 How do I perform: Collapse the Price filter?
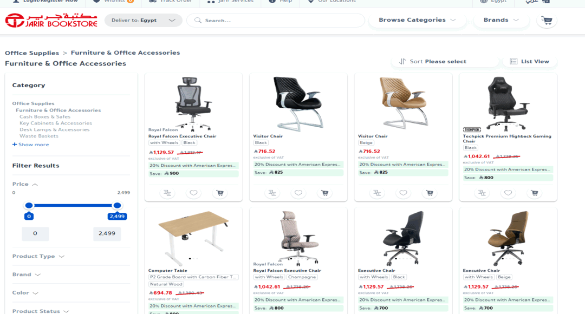tap(25, 184)
